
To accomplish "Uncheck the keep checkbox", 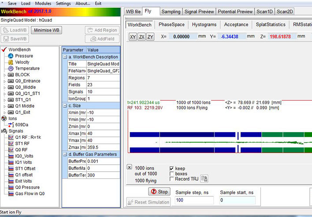I will (x=172, y=169).
